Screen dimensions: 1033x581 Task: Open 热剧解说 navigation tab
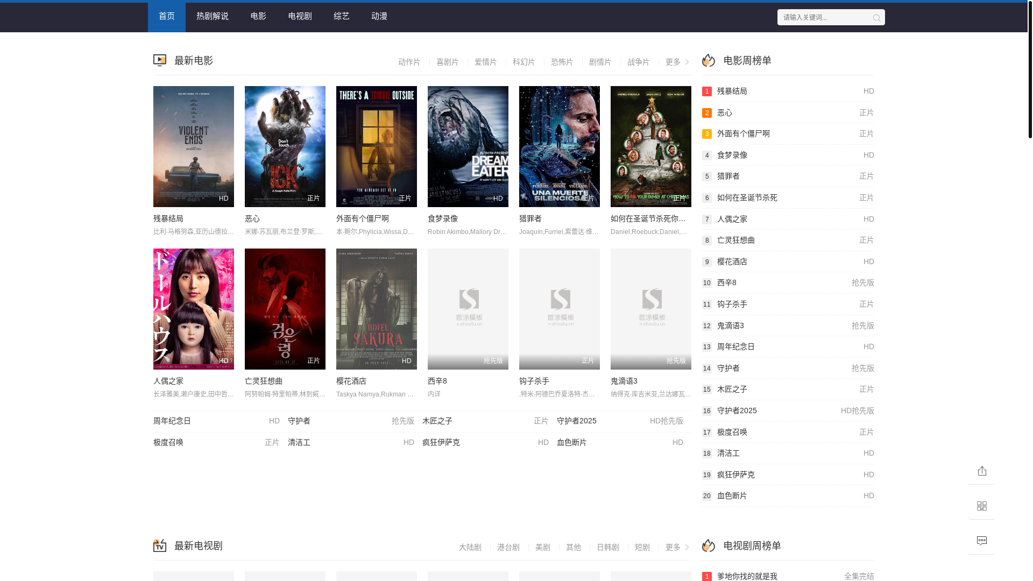[213, 16]
